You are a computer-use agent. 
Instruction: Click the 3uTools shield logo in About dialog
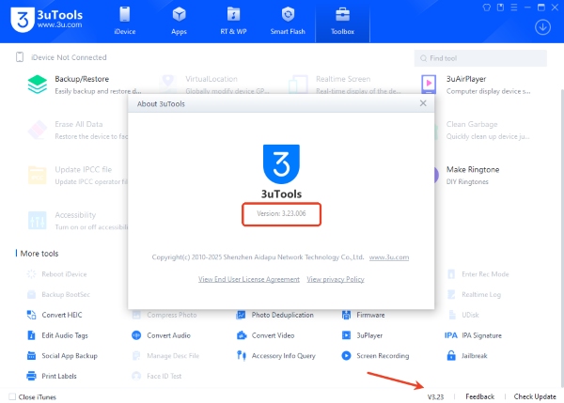tap(281, 164)
